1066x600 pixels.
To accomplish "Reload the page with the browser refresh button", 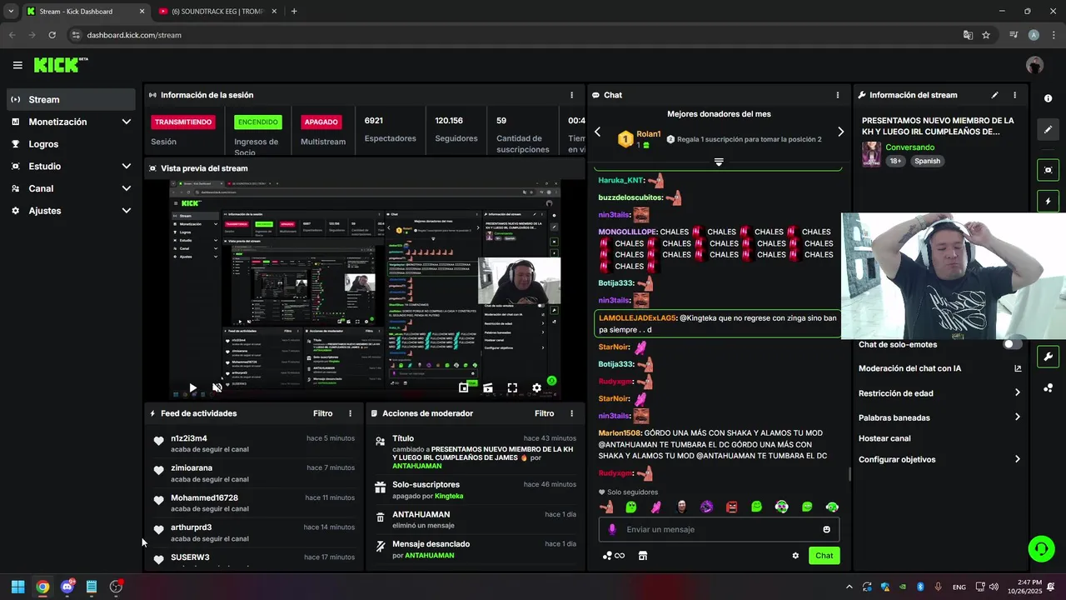I will pyautogui.click(x=52, y=35).
